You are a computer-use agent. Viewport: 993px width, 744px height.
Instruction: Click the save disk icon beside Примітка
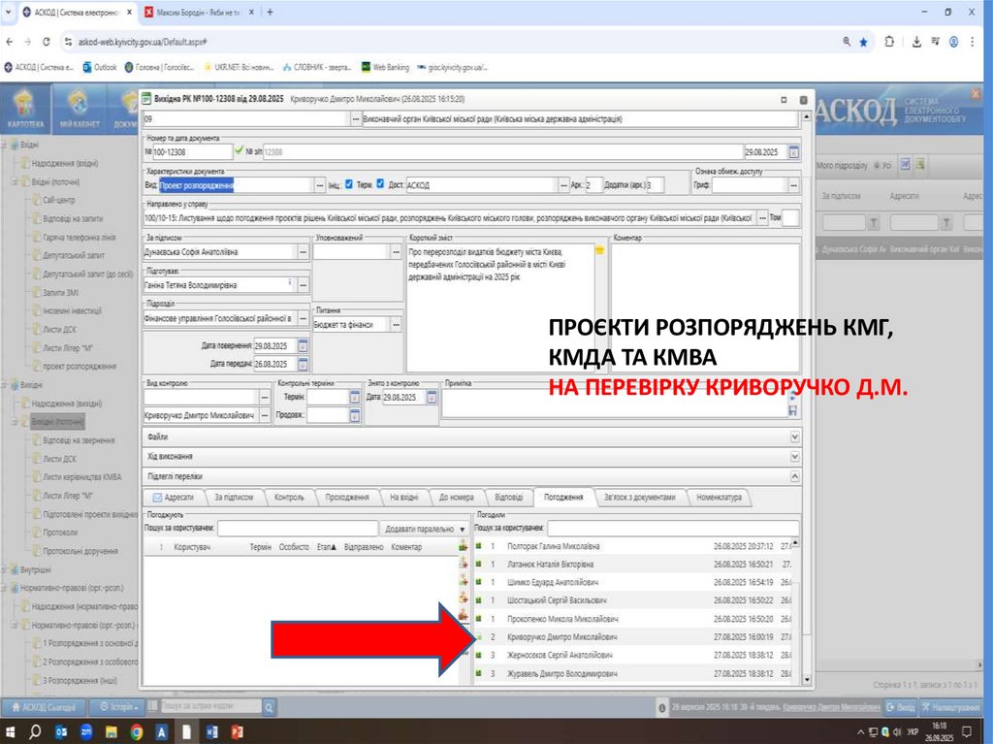point(792,410)
